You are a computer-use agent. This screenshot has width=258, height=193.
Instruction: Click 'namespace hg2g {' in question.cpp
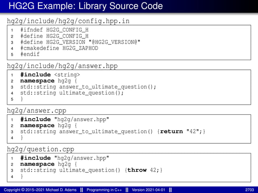(49, 164)
